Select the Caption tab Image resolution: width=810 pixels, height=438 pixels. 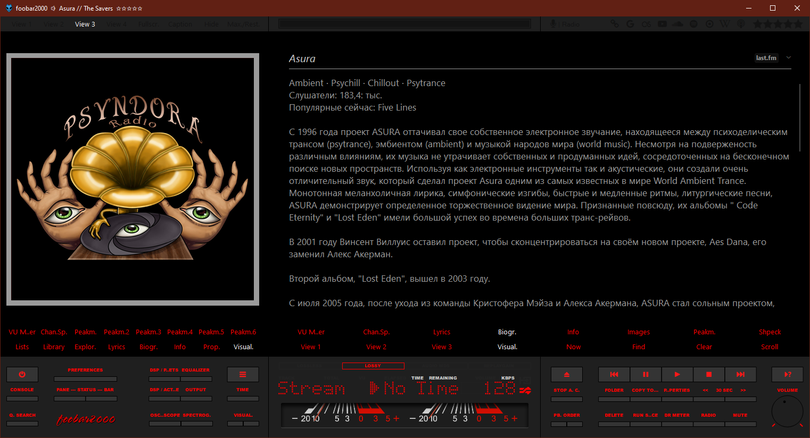[x=180, y=24]
